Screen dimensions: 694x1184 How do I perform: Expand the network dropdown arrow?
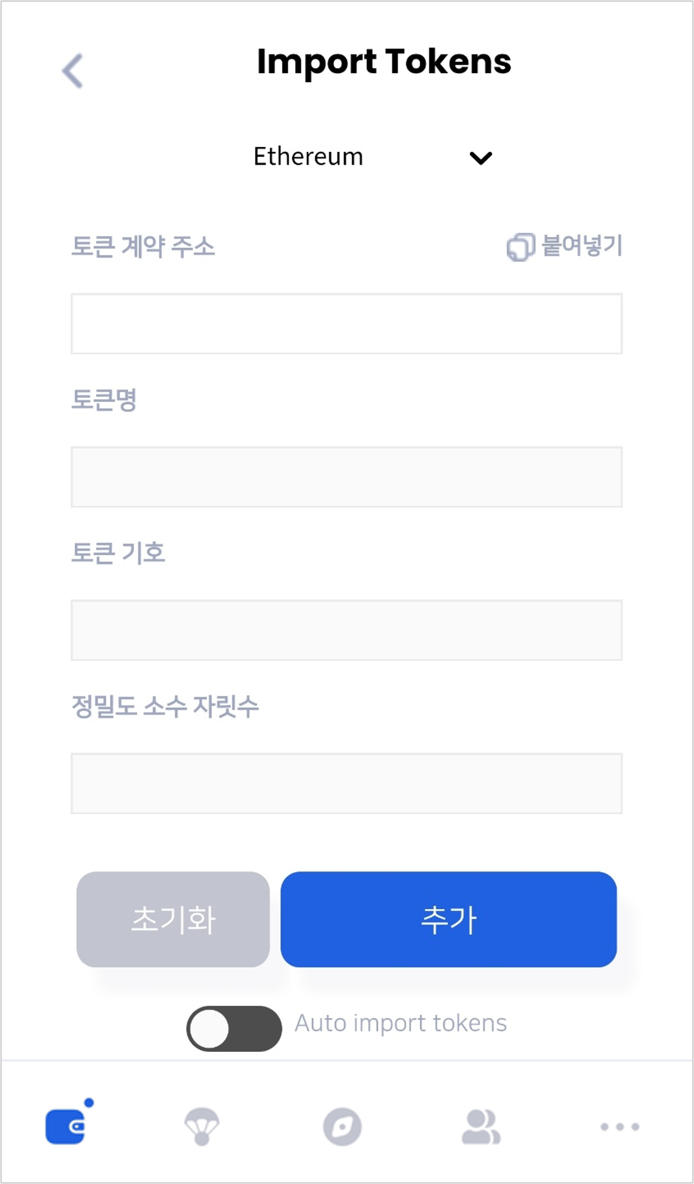click(480, 158)
